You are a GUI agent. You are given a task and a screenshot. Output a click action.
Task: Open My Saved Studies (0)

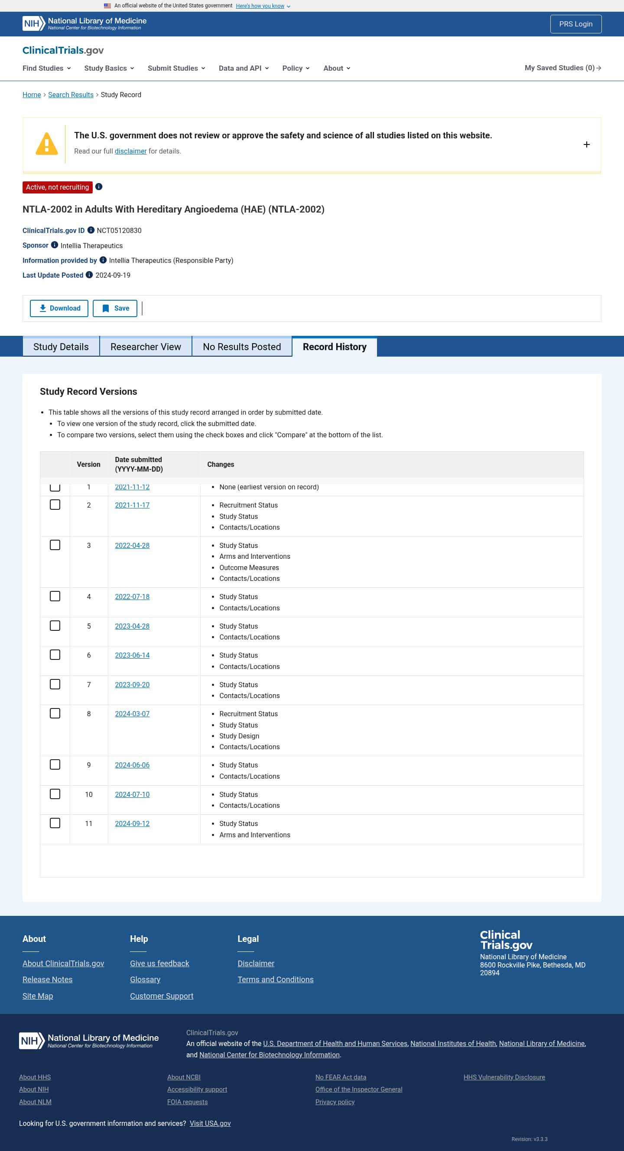(563, 68)
